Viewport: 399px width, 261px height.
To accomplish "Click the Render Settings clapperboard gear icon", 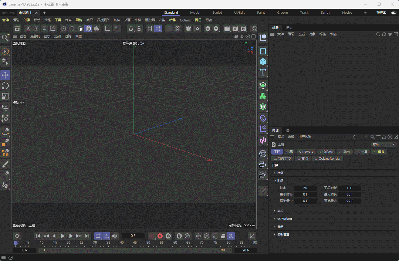I will click(243, 28).
